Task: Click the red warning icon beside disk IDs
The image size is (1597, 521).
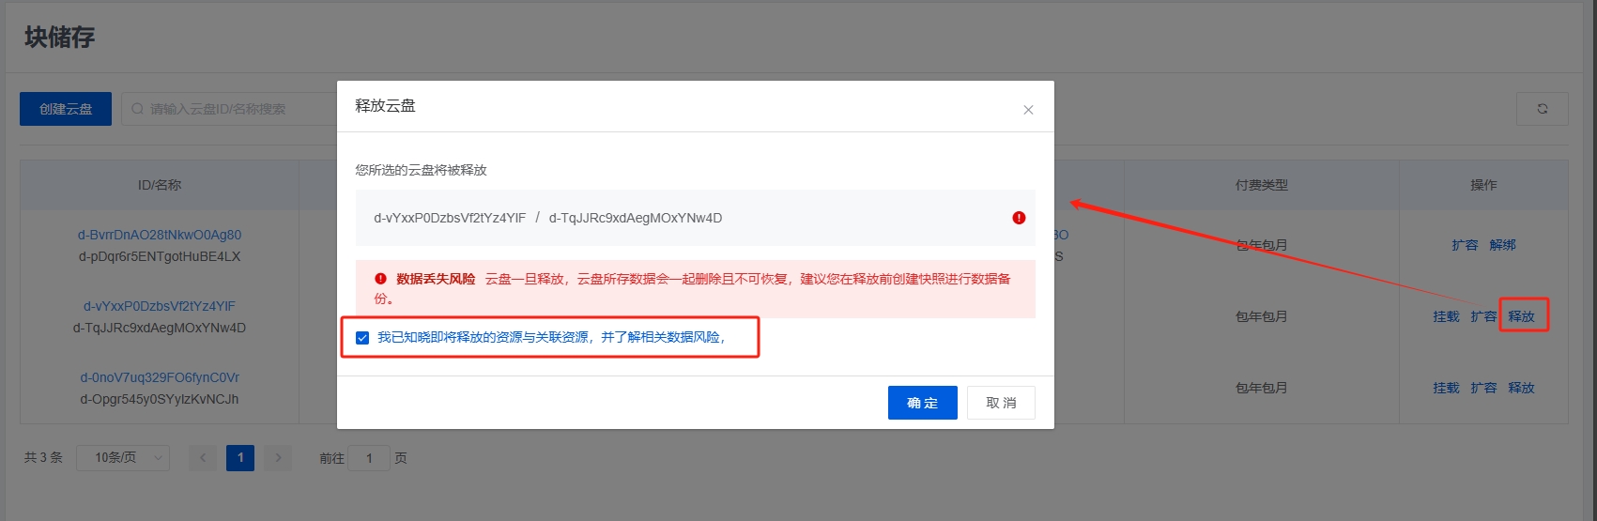Action: coord(1019,218)
